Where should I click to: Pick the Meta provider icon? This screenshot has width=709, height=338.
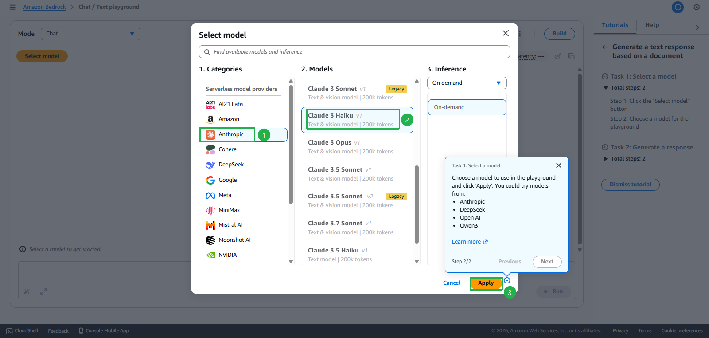coord(210,195)
